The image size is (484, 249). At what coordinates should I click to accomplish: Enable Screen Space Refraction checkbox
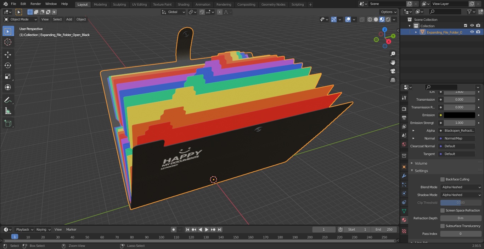point(443,211)
